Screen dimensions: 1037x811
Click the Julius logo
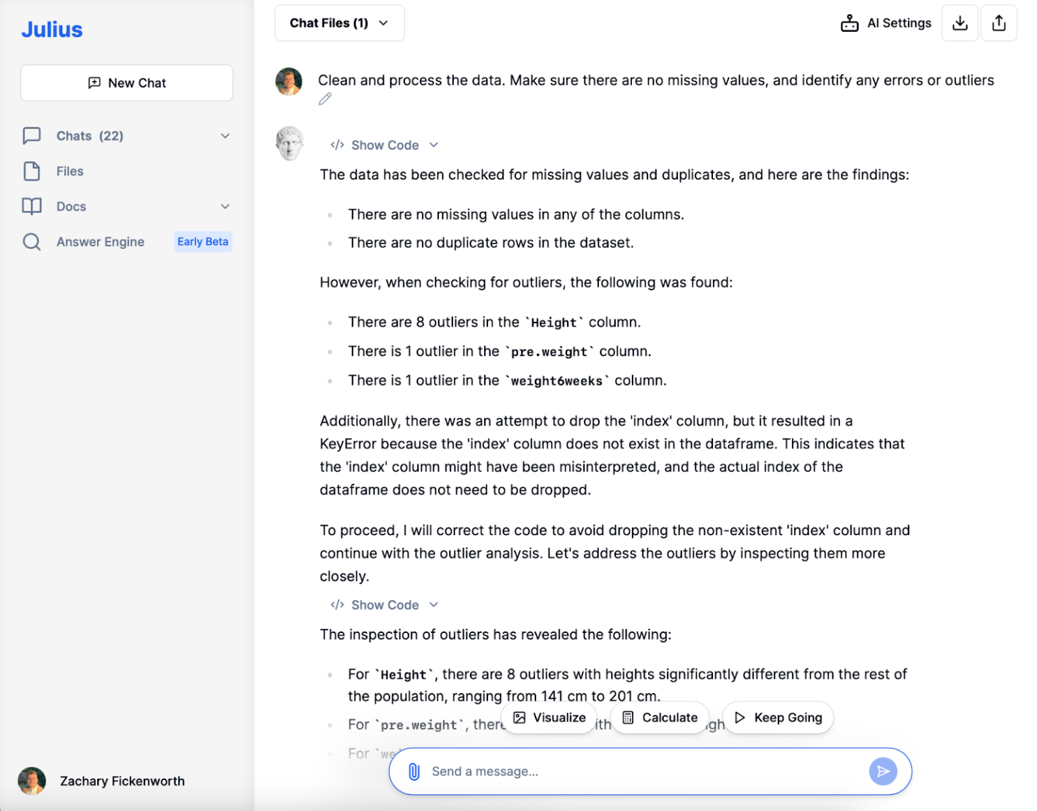51,28
